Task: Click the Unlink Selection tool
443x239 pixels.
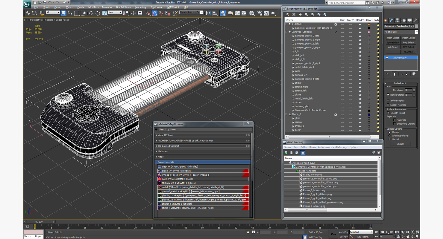Action: (34, 13)
